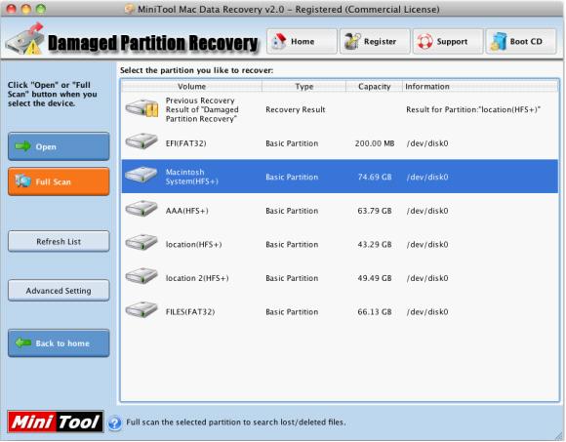Click the yellow minimize window button
Screen dimensions: 566x442
pyautogui.click(x=26, y=9)
